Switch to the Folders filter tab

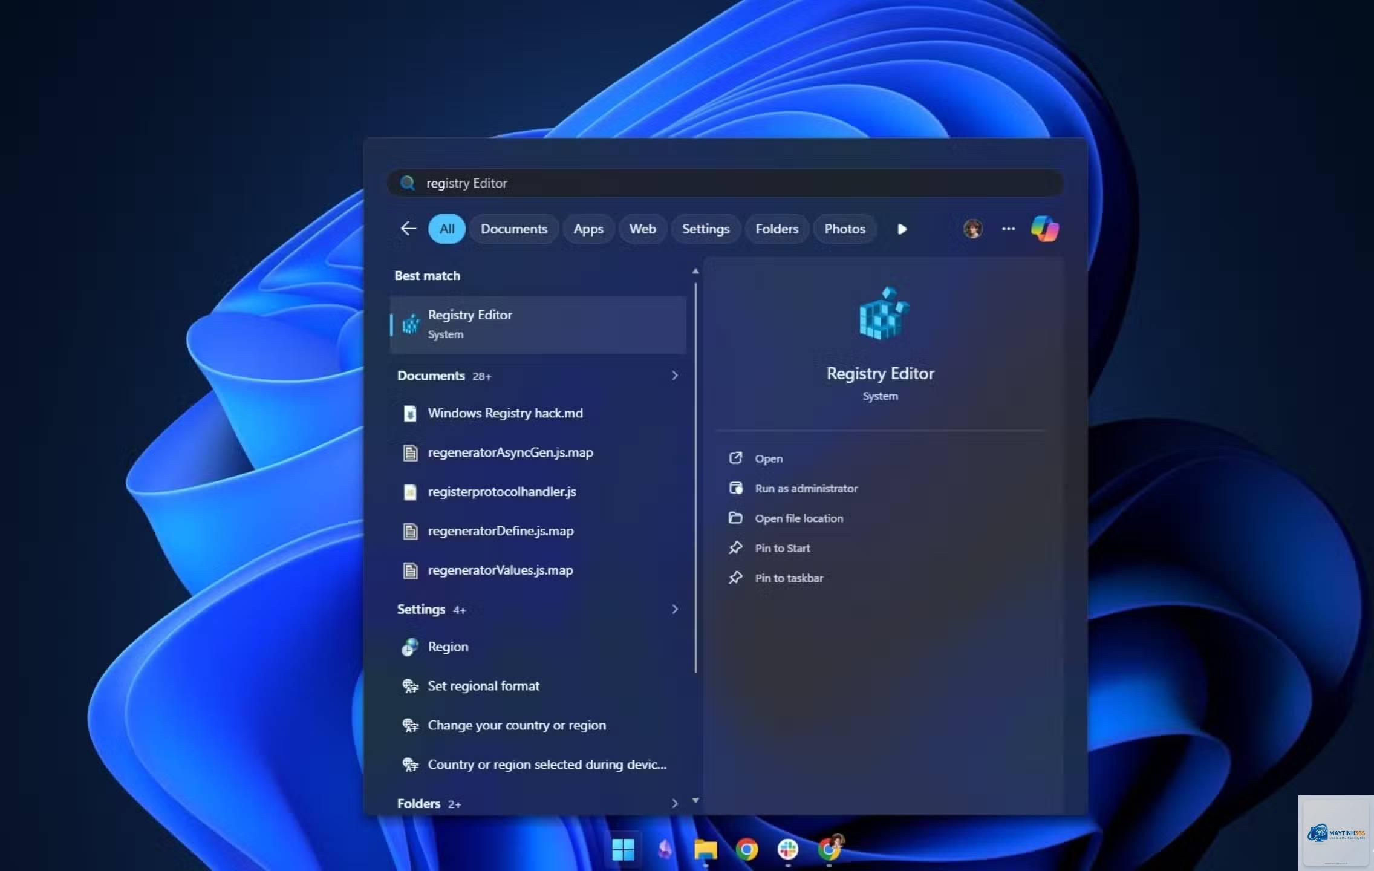(x=777, y=229)
